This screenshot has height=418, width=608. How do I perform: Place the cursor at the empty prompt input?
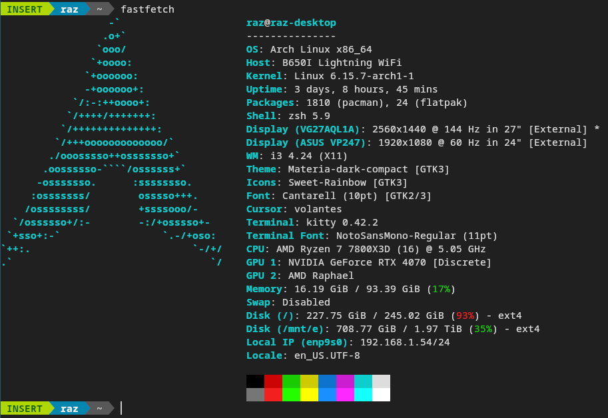click(x=122, y=408)
